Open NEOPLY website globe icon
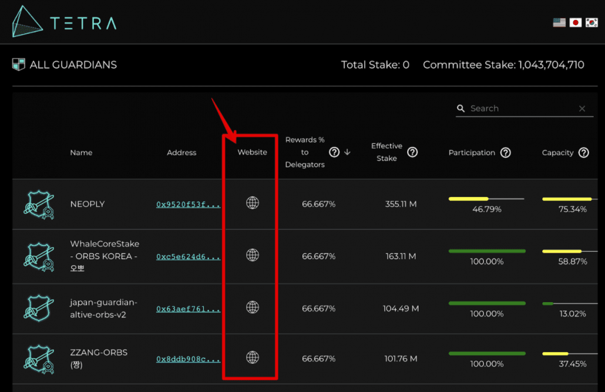The width and height of the screenshot is (605, 392). (253, 203)
